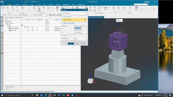
Task: Adjust the animation Speed slider handle
Action: click(x=105, y=8)
